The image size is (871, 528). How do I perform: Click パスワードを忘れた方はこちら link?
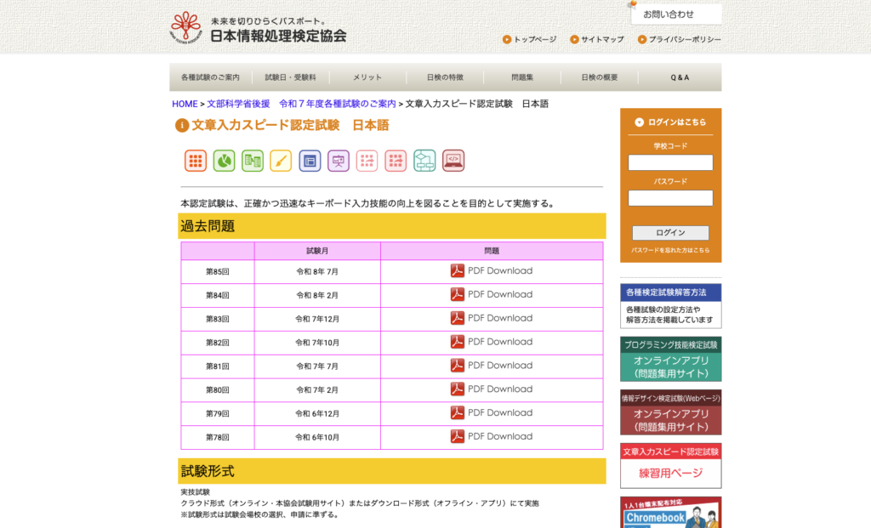point(670,251)
